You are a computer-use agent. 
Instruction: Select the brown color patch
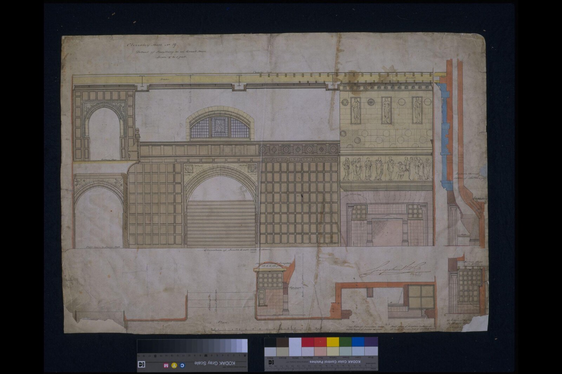pyautogui.click(x=282, y=342)
